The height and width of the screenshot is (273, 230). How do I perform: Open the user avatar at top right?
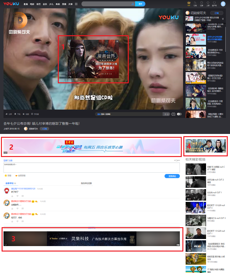coord(223,4)
